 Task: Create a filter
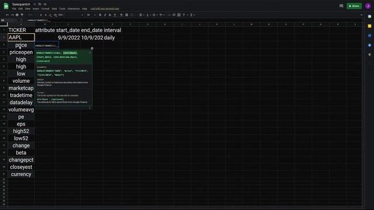[184, 15]
